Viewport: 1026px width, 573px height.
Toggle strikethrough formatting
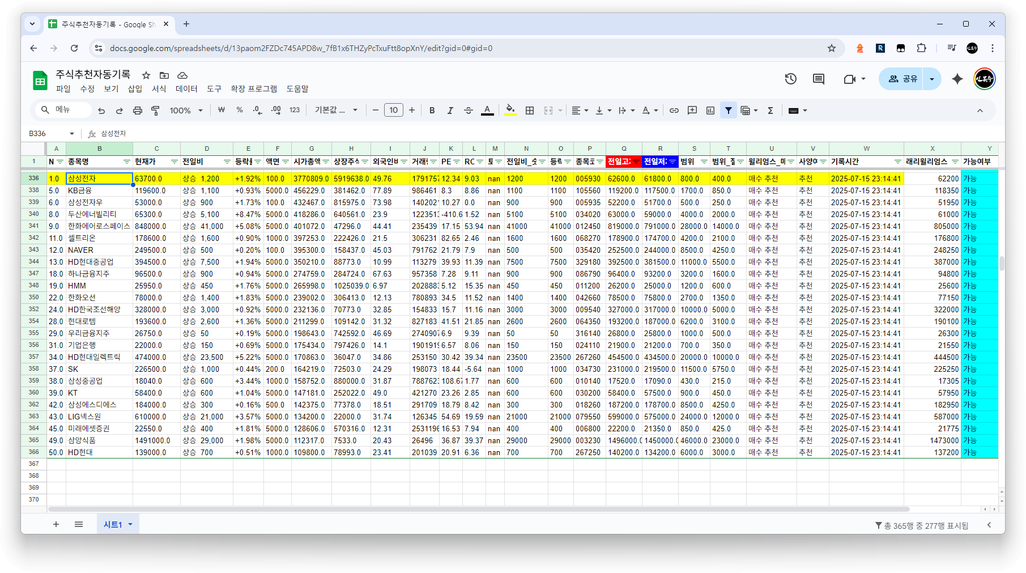(x=469, y=111)
